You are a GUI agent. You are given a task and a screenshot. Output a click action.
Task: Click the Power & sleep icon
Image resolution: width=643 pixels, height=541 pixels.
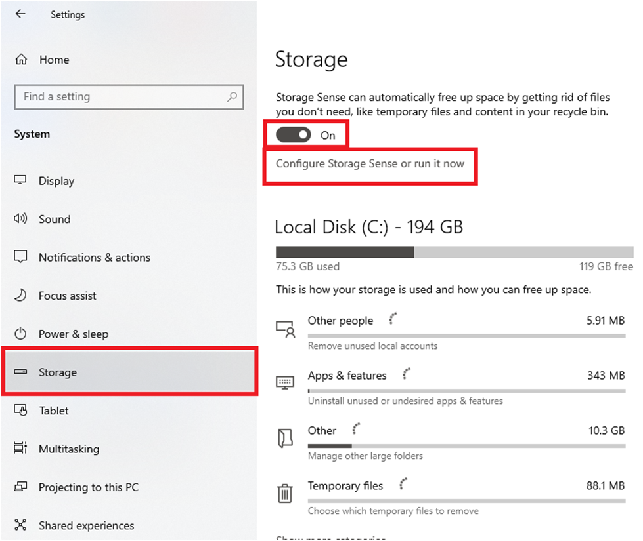[x=20, y=333]
